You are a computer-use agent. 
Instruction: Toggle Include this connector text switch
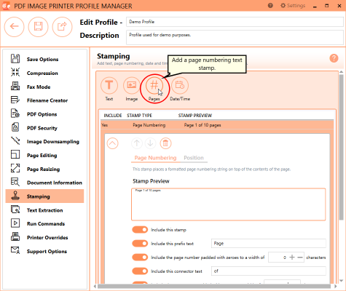[140, 271]
